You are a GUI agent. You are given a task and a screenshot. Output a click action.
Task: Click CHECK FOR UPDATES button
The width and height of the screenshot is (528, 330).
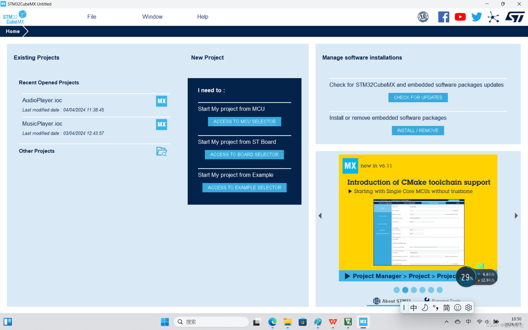click(418, 98)
